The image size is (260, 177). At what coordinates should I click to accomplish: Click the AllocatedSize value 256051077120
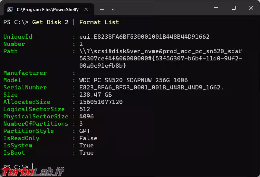(x=101, y=102)
